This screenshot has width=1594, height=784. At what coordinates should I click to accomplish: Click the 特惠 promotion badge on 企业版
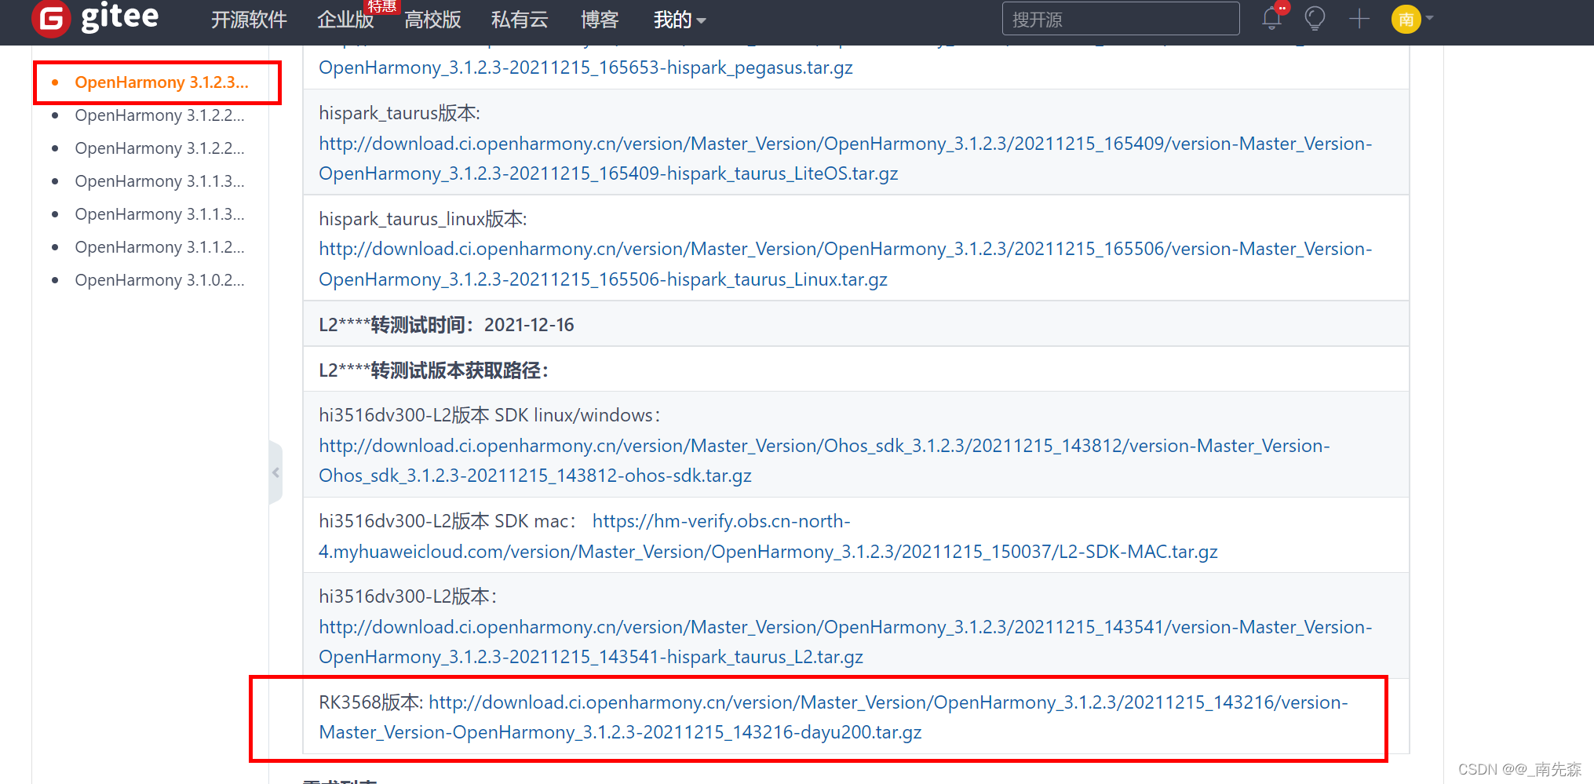(x=382, y=6)
